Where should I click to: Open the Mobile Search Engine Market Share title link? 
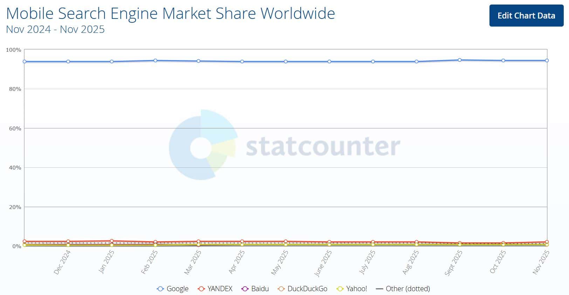click(x=171, y=13)
